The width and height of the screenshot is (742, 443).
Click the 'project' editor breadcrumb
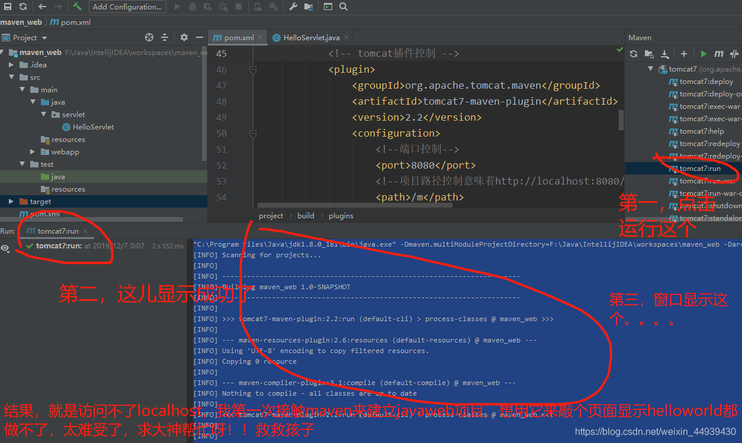271,216
